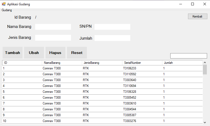
Task: Click the table's scroll up arrow
Action: pos(205,62)
